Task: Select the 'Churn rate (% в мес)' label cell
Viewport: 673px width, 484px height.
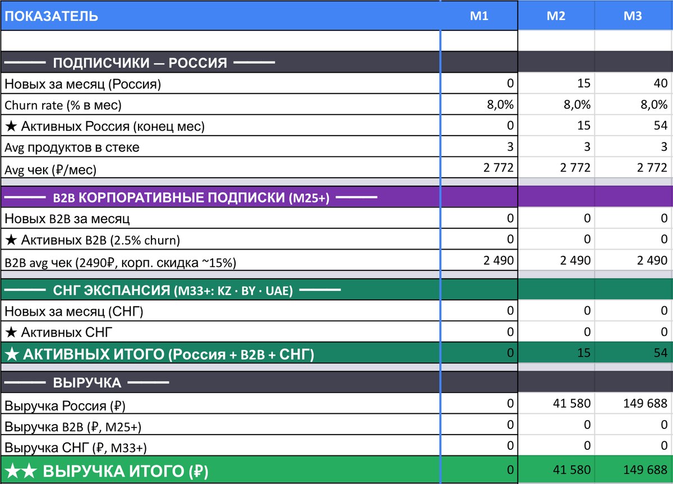Action: (x=220, y=105)
